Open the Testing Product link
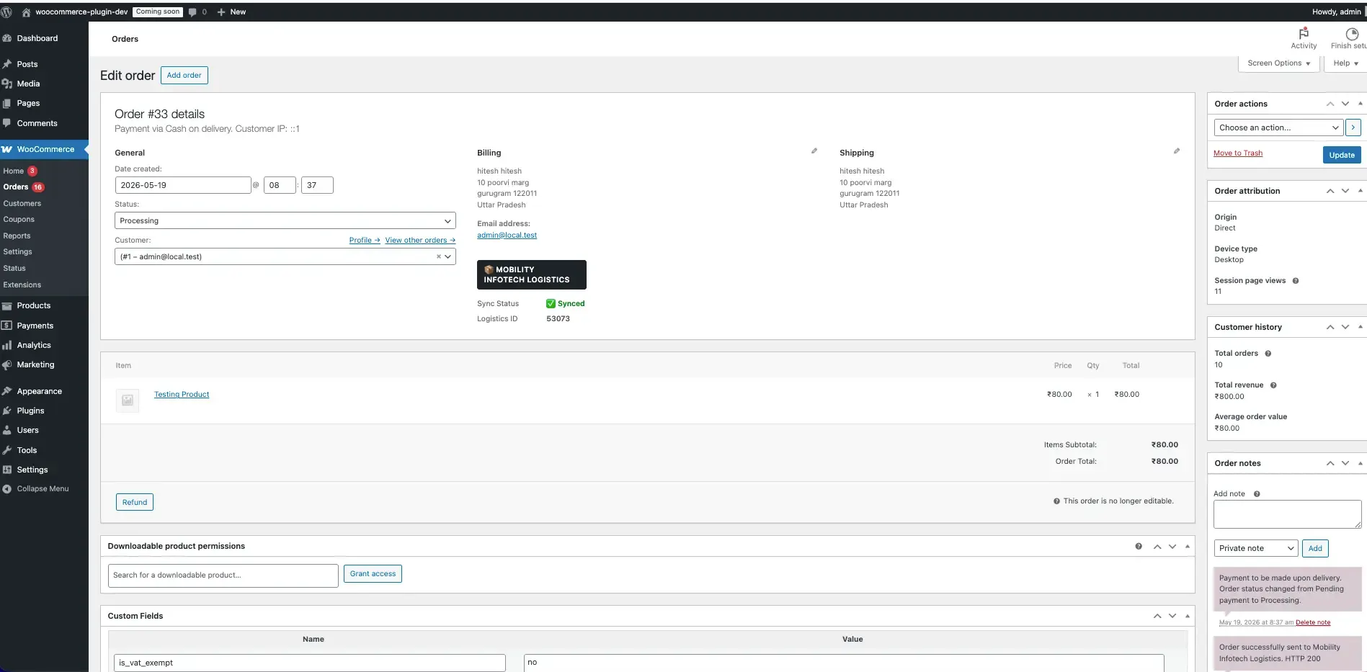This screenshot has width=1367, height=672. 182,395
